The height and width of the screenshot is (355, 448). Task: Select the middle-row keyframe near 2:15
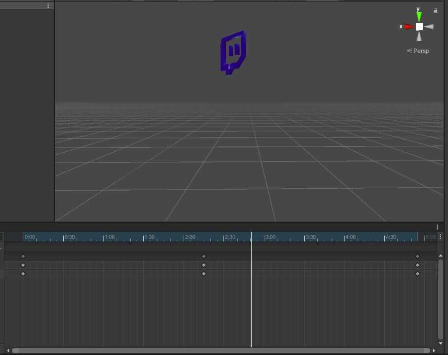coord(204,265)
